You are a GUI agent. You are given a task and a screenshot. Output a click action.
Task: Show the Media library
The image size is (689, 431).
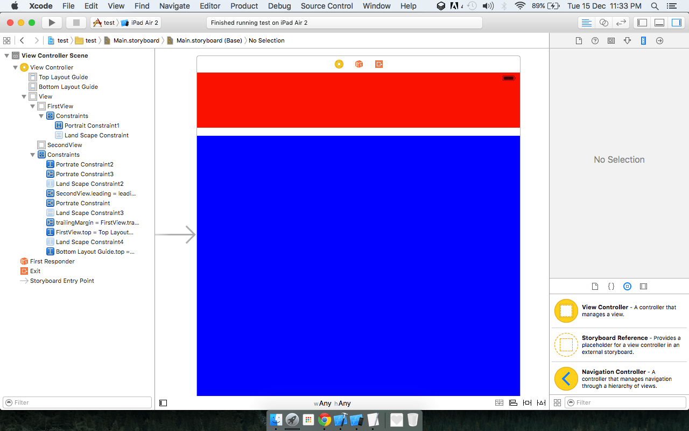(x=643, y=287)
